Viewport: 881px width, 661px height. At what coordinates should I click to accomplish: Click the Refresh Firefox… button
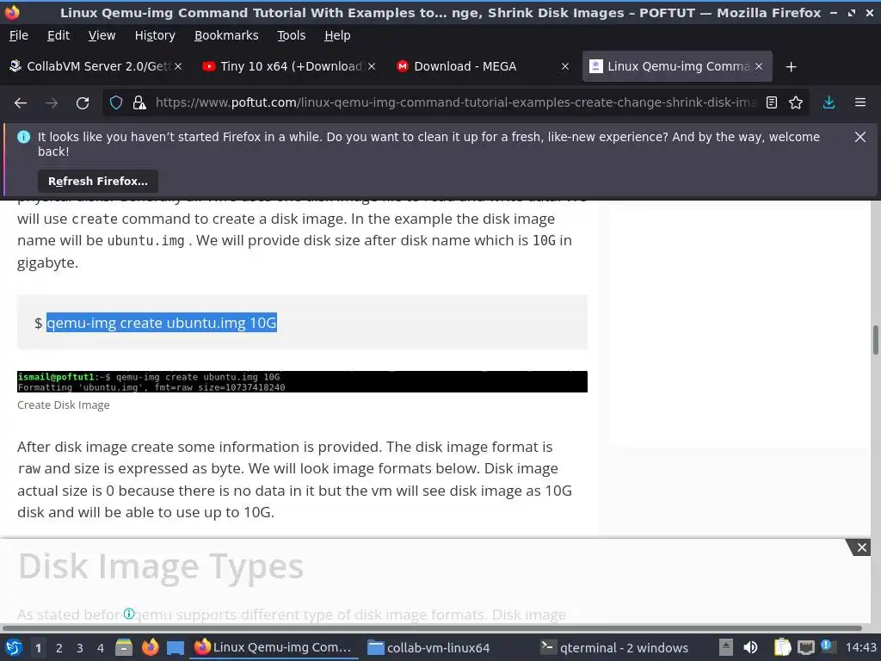(98, 182)
